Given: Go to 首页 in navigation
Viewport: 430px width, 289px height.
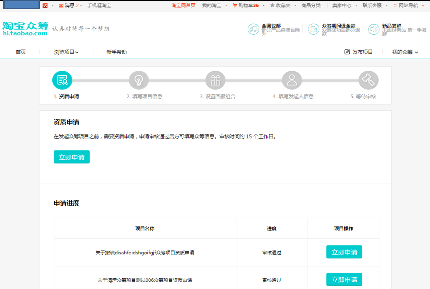Looking at the screenshot, I should coord(21,52).
